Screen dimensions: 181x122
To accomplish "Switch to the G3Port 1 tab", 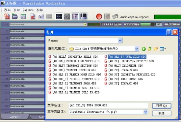I will (x=15, y=117).
